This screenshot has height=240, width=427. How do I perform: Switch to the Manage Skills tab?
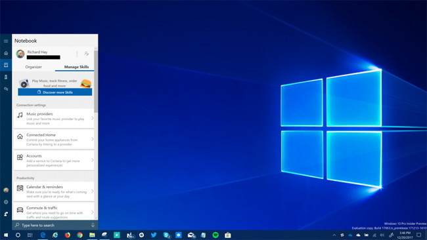click(76, 67)
